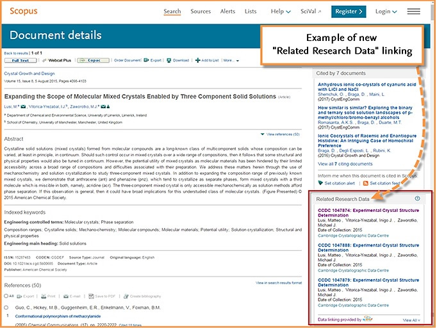Image resolution: width=437 pixels, height=329 pixels.
Task: Click the Download icon in document toolbar
Action: tap(169, 60)
